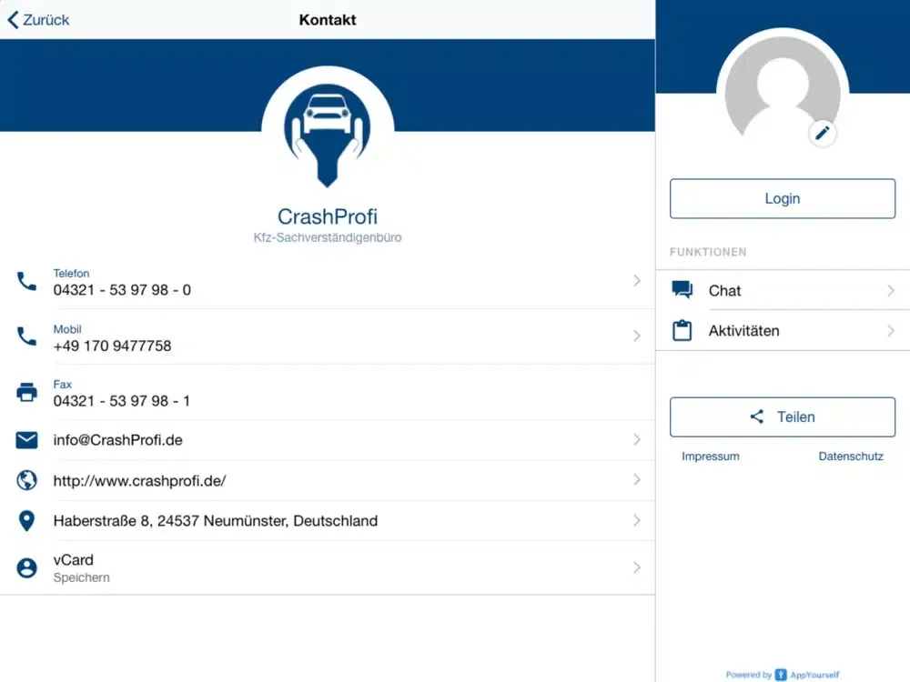The image size is (910, 682).
Task: Open the Telefon row chevron
Action: coord(637,281)
